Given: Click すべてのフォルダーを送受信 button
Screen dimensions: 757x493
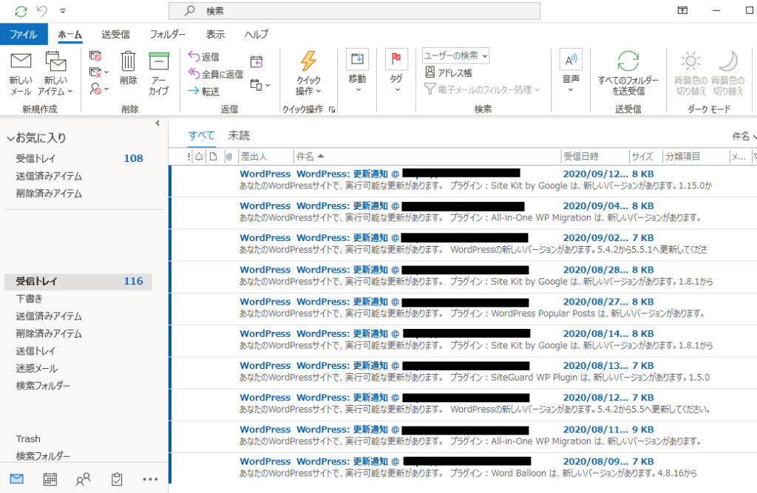Looking at the screenshot, I should tap(628, 73).
